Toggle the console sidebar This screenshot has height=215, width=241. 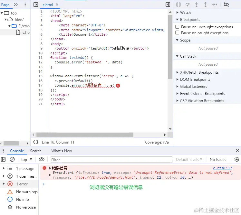[x=3, y=159]
